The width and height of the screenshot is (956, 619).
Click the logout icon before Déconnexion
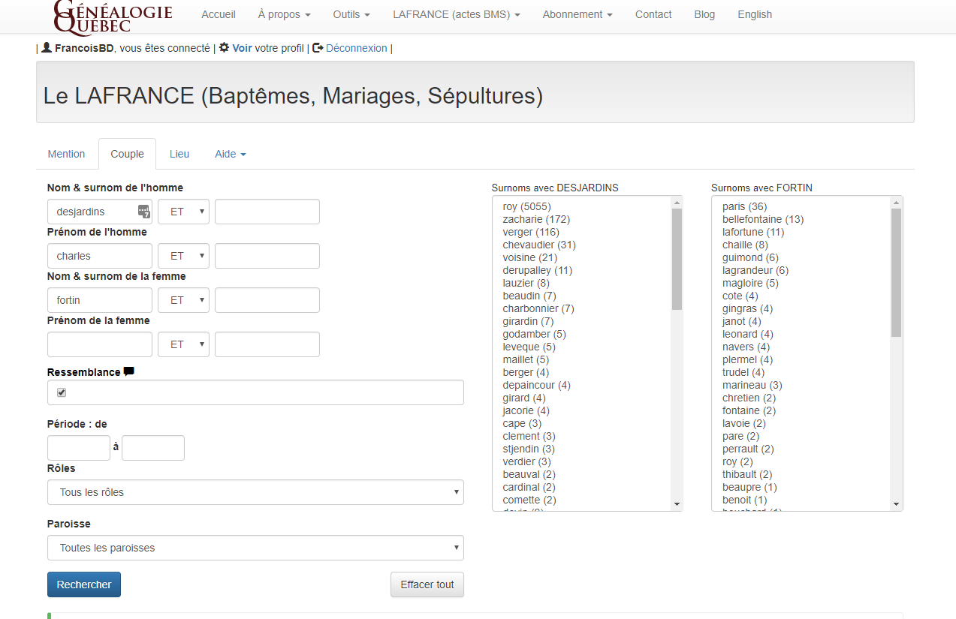[x=318, y=47]
